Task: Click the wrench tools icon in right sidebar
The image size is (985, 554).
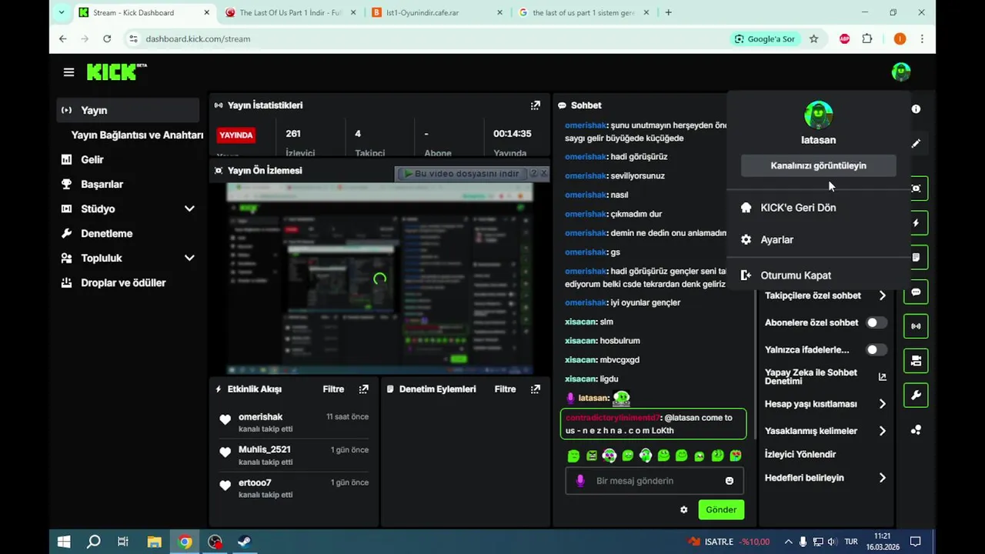Action: tap(916, 395)
